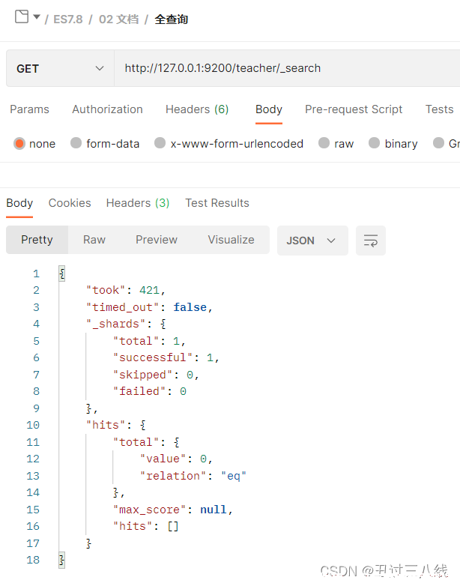Viewport: 460px width, 586px height.
Task: Switch to Visualize response view
Action: point(231,240)
